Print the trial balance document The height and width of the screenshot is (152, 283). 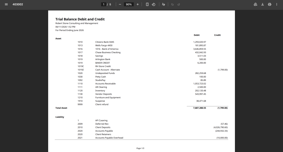269,4
